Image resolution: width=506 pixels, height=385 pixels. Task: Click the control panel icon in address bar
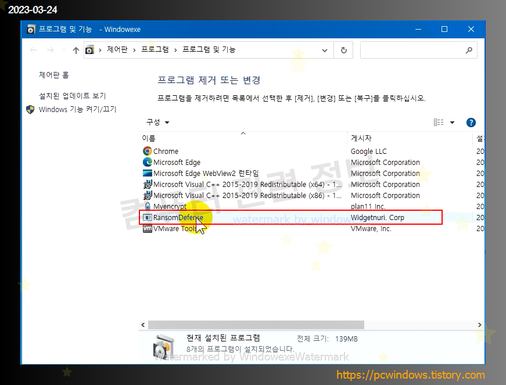click(89, 50)
